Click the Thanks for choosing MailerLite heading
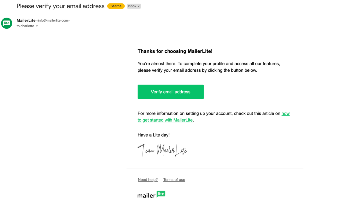Screen dimensions: 341x211 175,51
